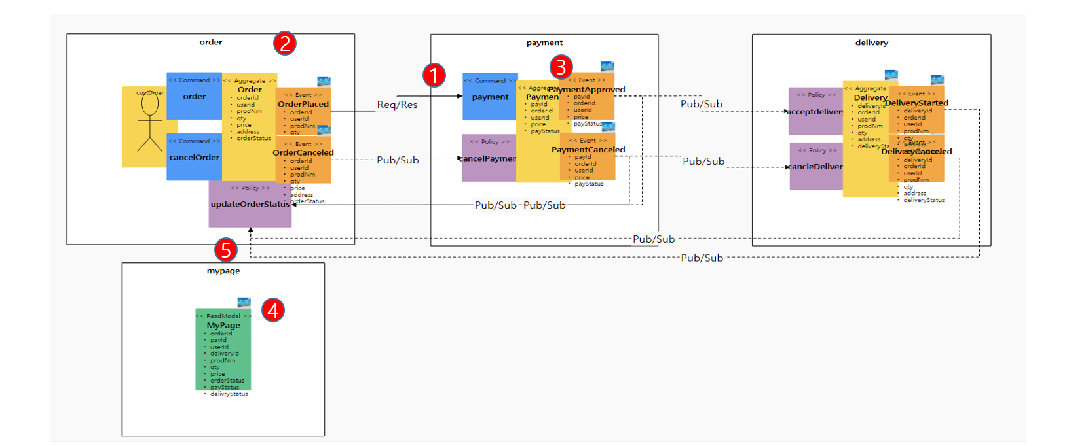Select the blue 'payment' command sticky
The image size is (1086, 446).
point(490,96)
